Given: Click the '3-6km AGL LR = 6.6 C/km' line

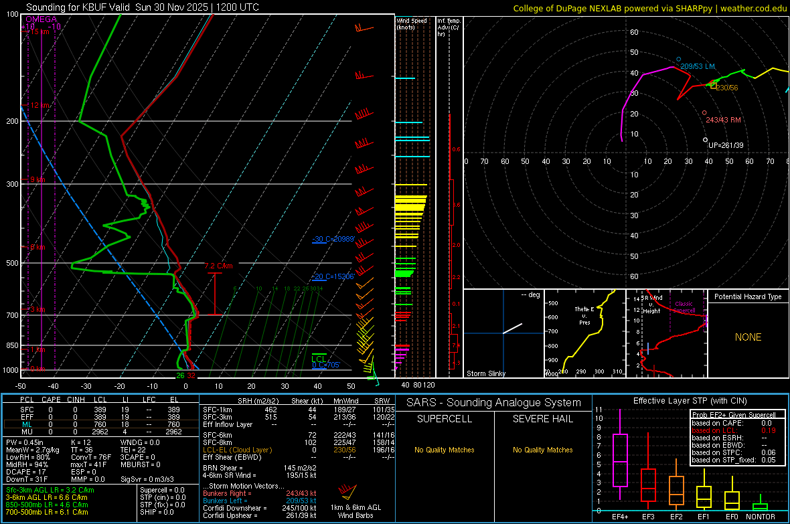Looking at the screenshot, I should pyautogui.click(x=47, y=497).
